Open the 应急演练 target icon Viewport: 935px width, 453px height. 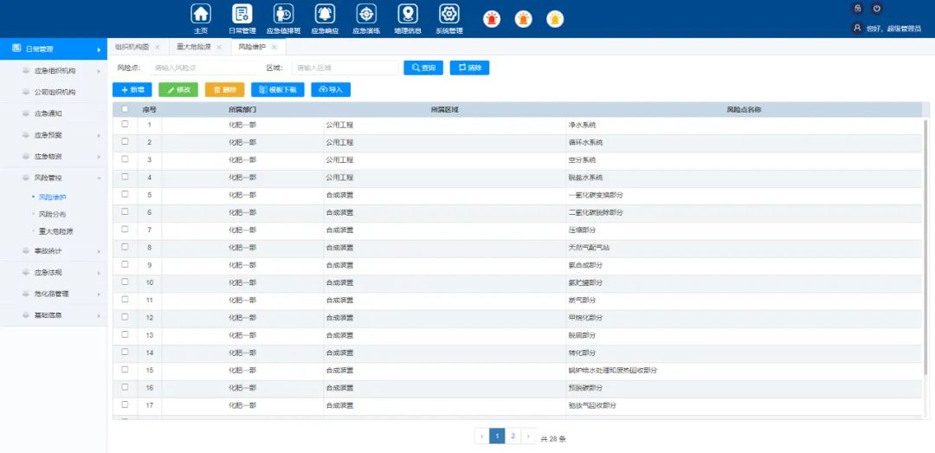(366, 15)
